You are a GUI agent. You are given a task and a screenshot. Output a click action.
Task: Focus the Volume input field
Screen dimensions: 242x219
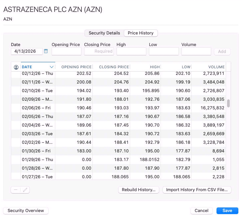(x=196, y=51)
